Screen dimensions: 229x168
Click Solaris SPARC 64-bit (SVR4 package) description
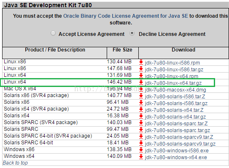pos(48,136)
